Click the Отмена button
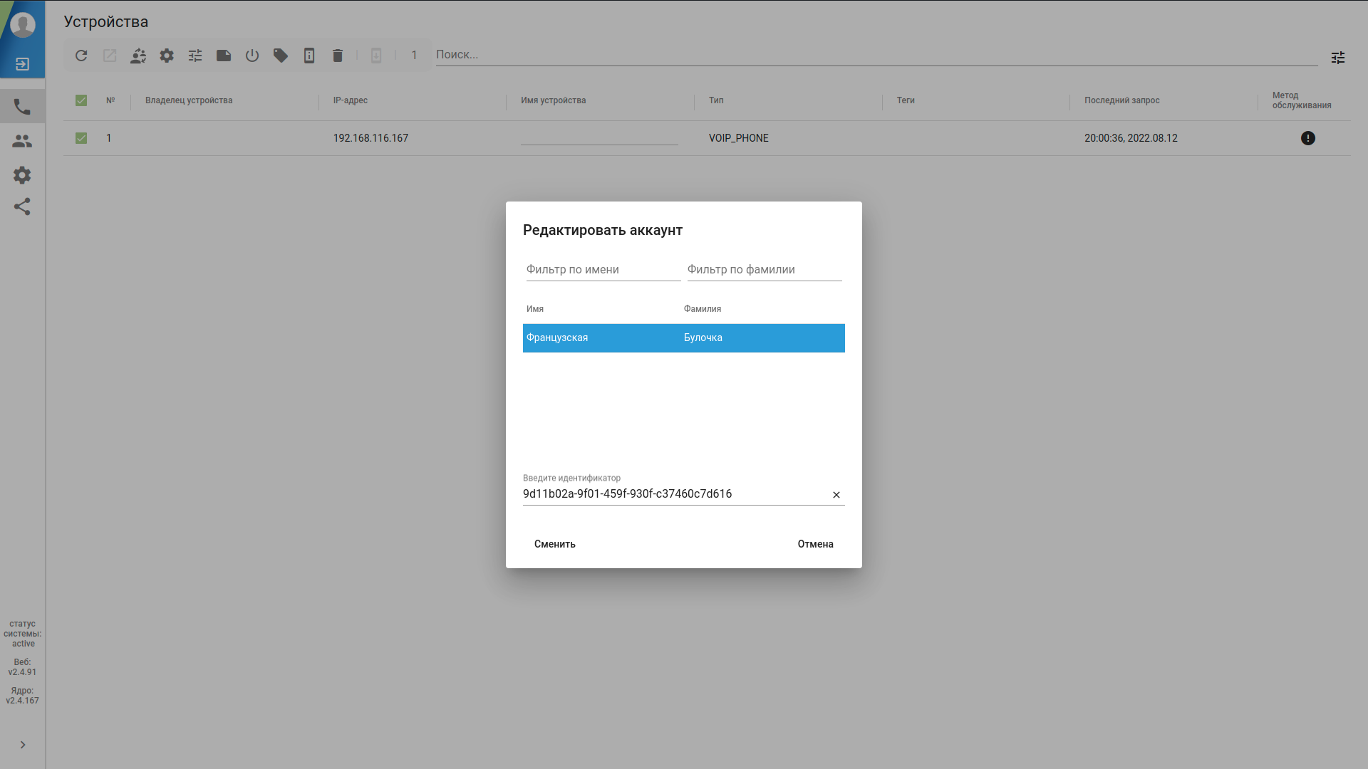The height and width of the screenshot is (769, 1368). click(815, 544)
